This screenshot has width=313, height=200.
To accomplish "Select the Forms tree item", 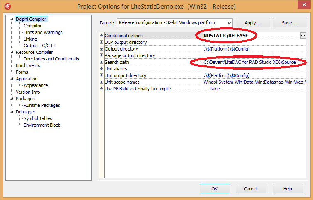I will point(22,72).
